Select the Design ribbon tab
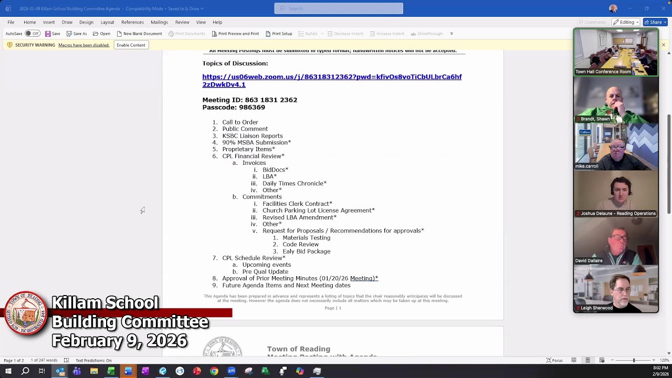The image size is (672, 378). click(86, 22)
